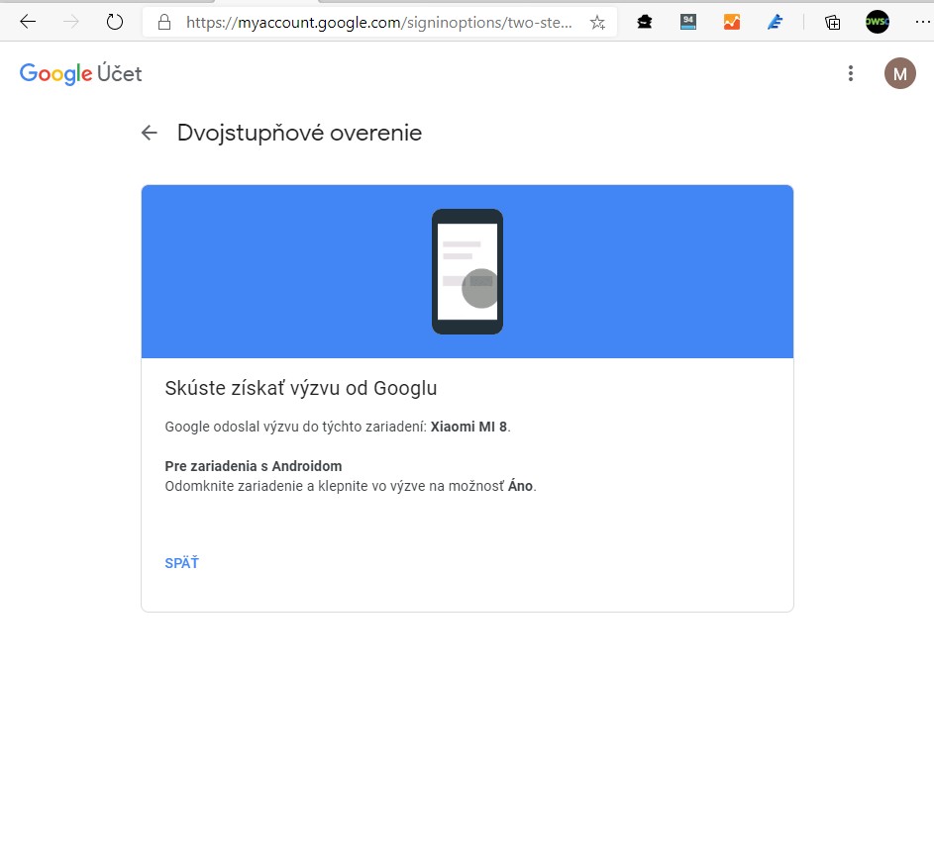Click the myaccount.google.com address bar

click(x=378, y=23)
